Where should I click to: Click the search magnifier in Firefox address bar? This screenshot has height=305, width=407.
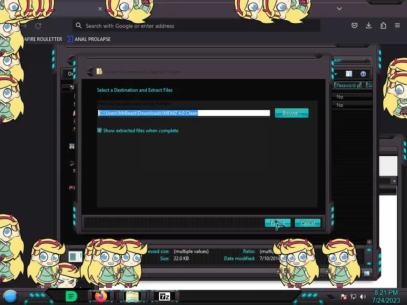tap(79, 25)
